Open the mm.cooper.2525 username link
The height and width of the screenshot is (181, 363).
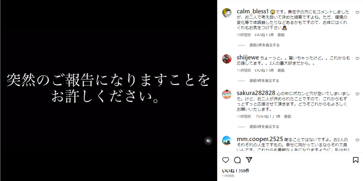[260, 139]
